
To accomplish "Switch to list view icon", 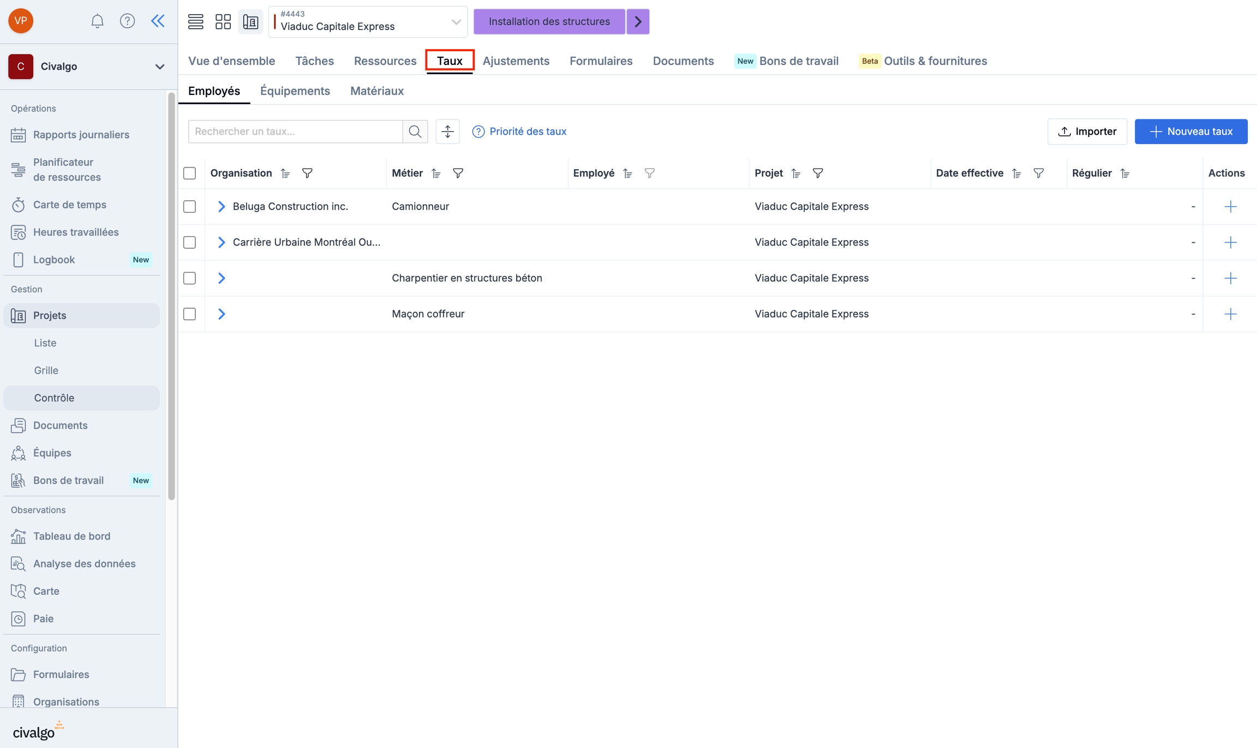I will click(x=195, y=22).
